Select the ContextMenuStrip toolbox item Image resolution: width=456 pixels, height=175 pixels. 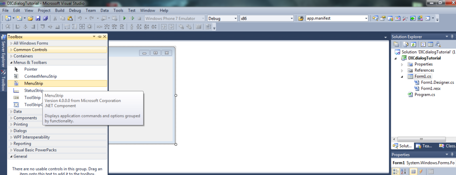coord(57,76)
